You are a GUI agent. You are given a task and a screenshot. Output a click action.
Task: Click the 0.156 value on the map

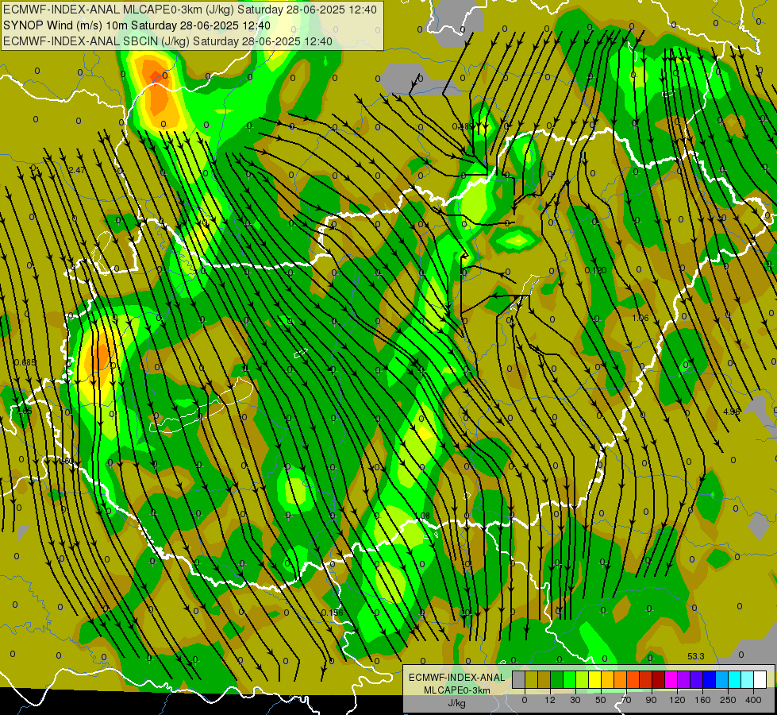click(x=332, y=613)
